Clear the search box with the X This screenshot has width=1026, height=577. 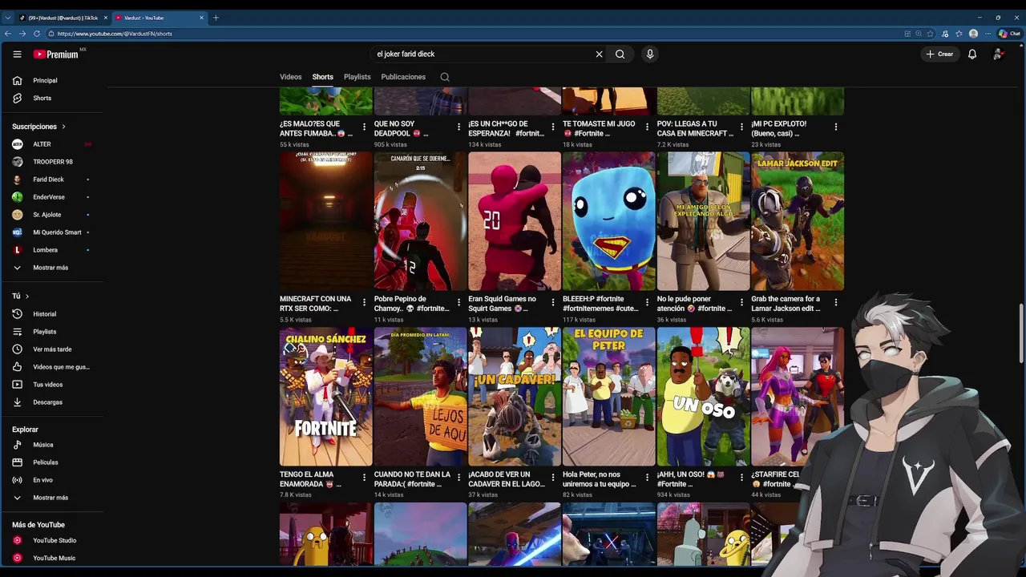coord(599,54)
